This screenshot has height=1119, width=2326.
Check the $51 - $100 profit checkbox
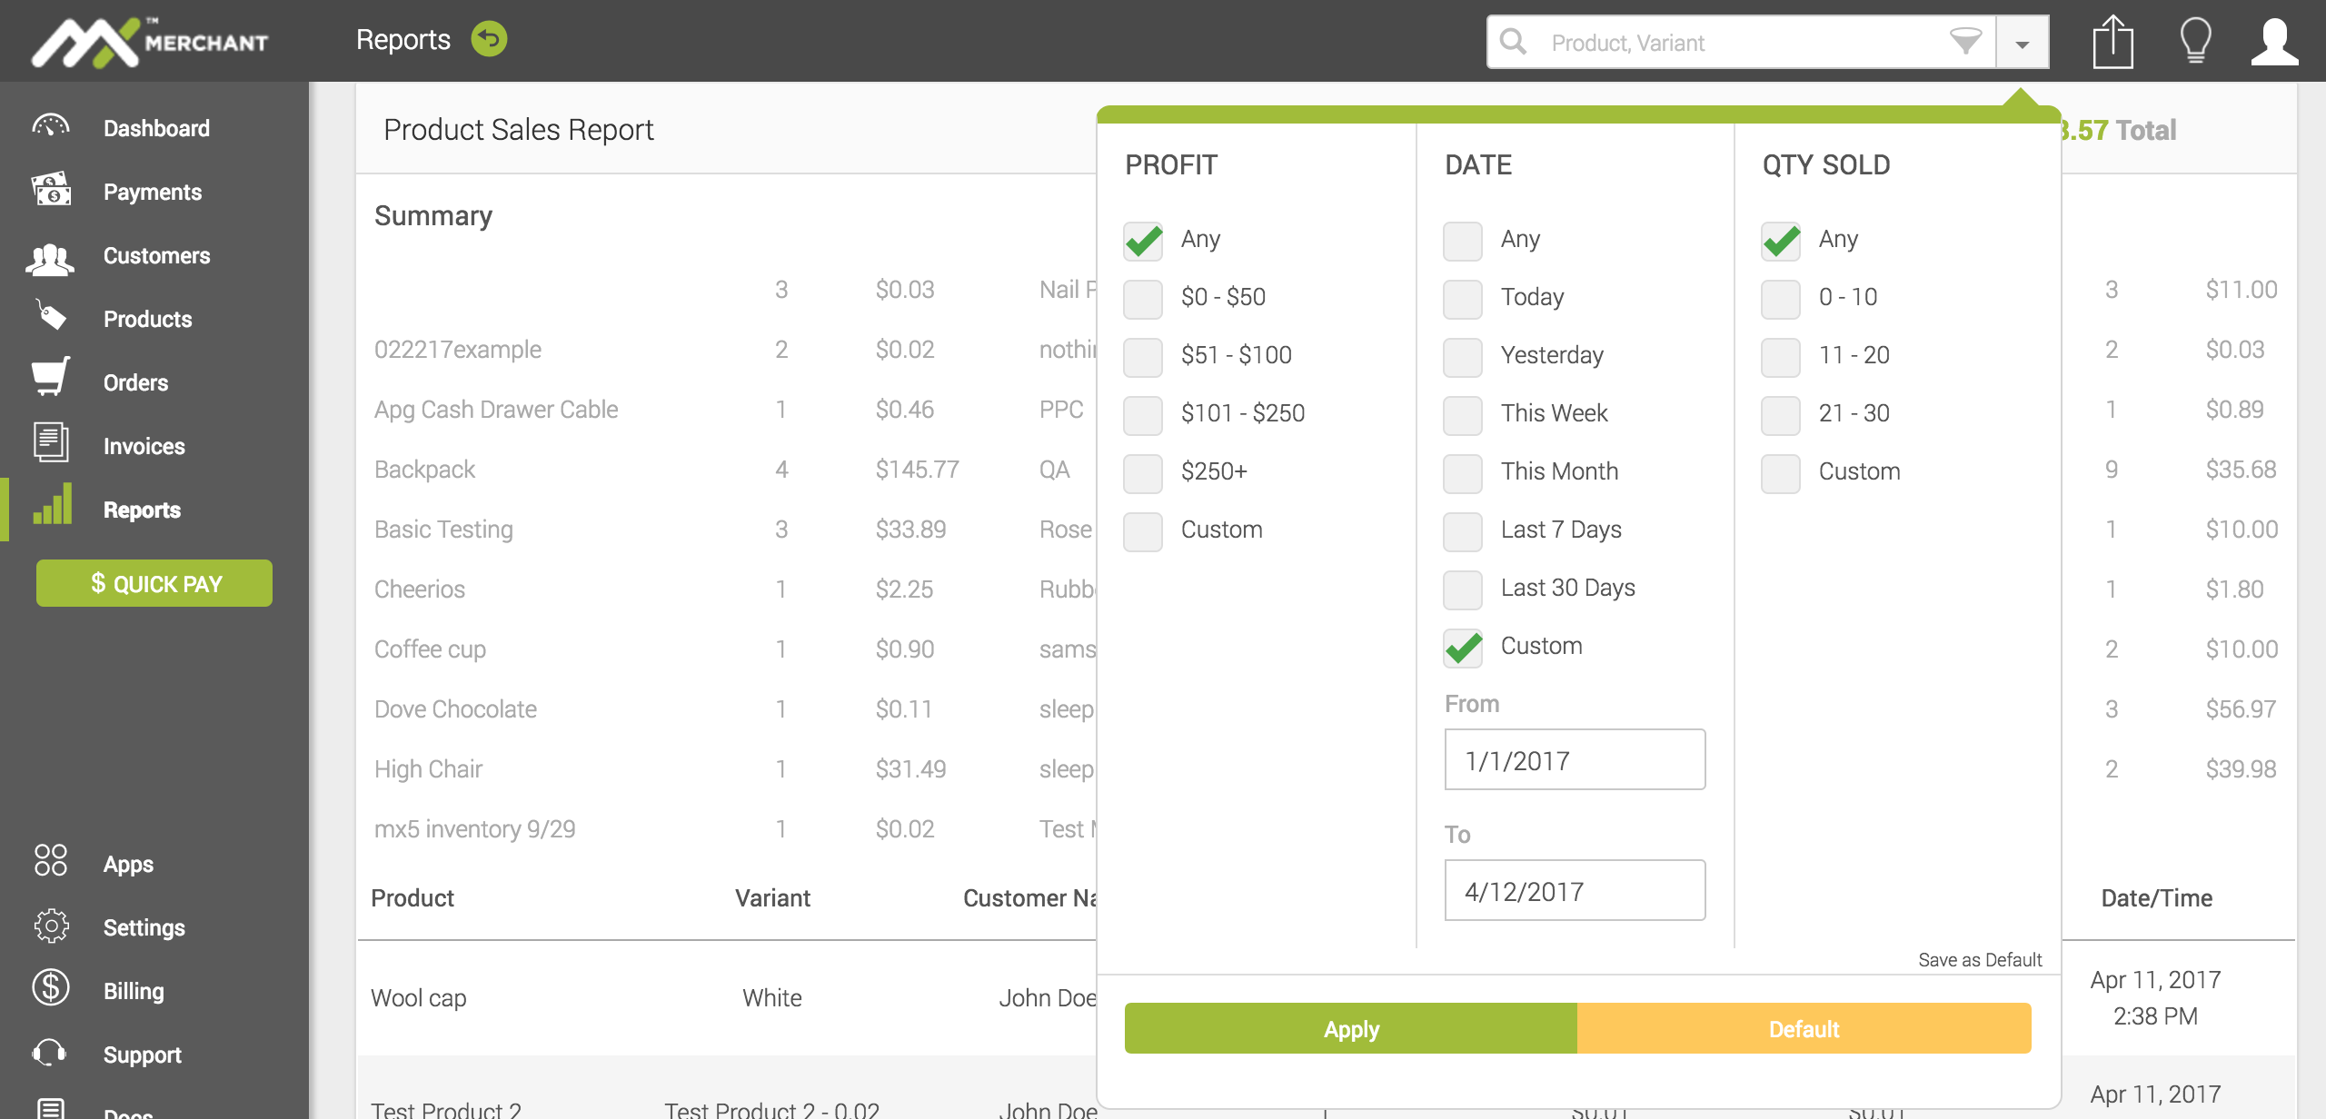click(1143, 357)
